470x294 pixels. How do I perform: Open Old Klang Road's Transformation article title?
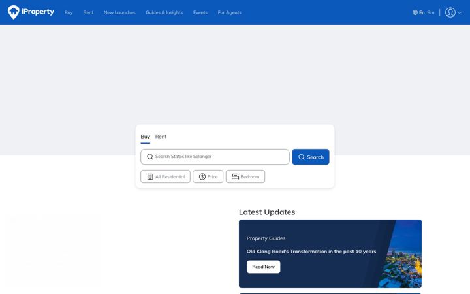pyautogui.click(x=311, y=252)
